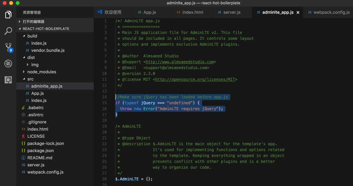This screenshot has width=353, height=186.
Task: Switch to the server.js tab
Action: [232, 12]
